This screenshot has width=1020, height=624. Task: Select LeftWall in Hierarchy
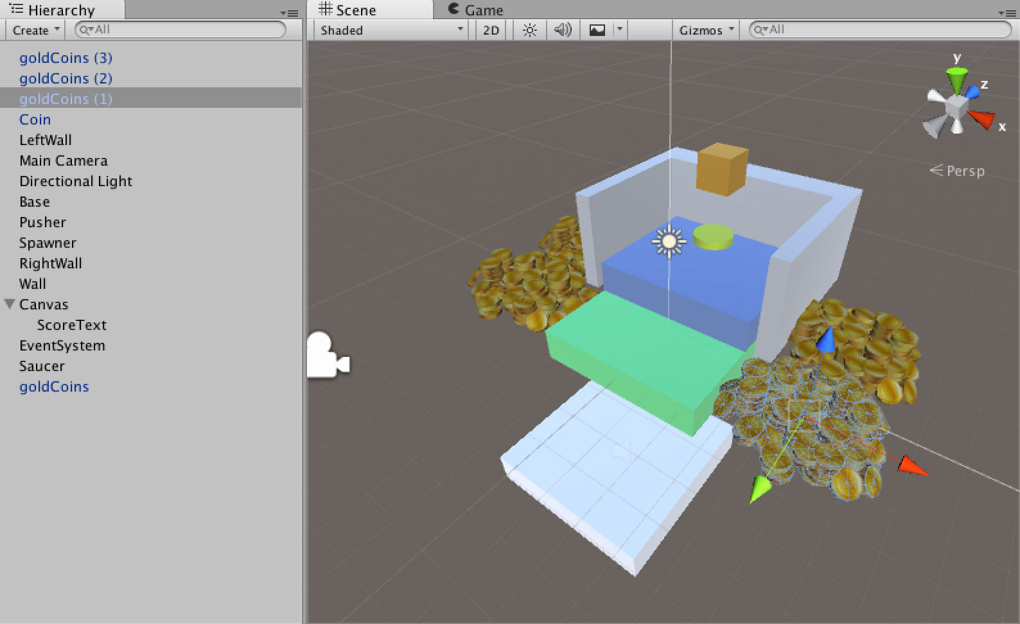tap(151, 140)
